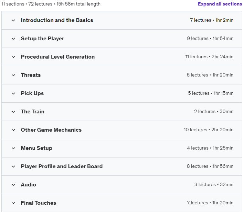Select The Train section heading
Screen dimensions: 244x214
[33, 112]
